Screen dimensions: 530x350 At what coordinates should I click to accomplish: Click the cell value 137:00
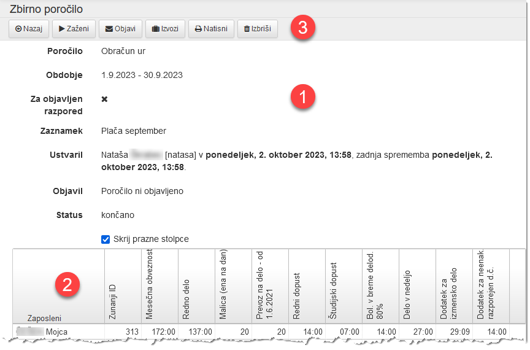tap(201, 332)
